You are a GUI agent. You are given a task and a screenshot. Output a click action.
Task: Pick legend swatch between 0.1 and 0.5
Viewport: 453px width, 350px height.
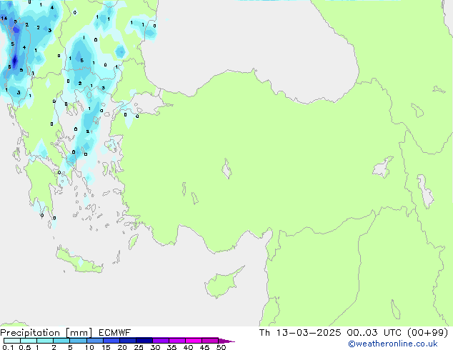click(x=12, y=341)
